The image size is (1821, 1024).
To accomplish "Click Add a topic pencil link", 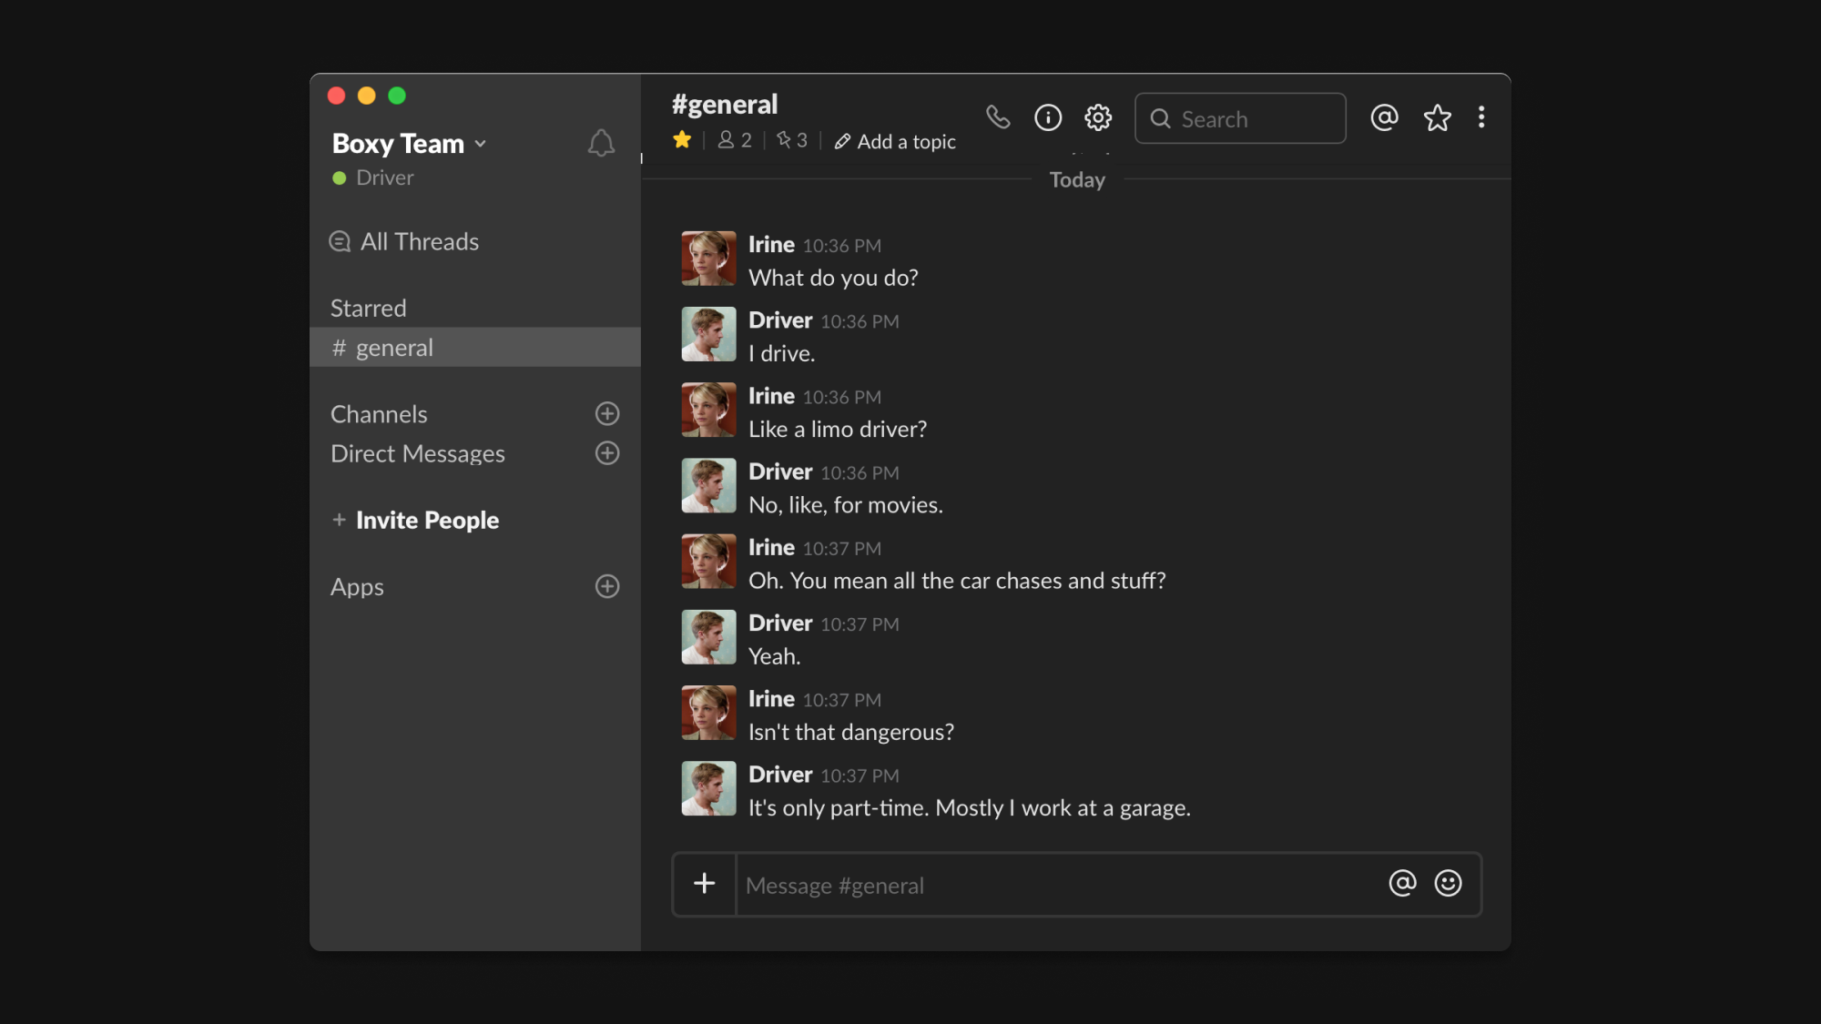I will point(895,142).
